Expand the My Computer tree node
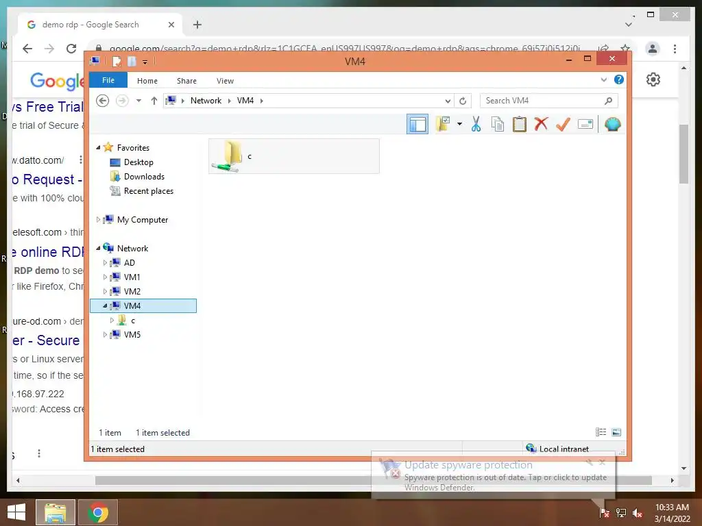The width and height of the screenshot is (702, 526). (98, 220)
